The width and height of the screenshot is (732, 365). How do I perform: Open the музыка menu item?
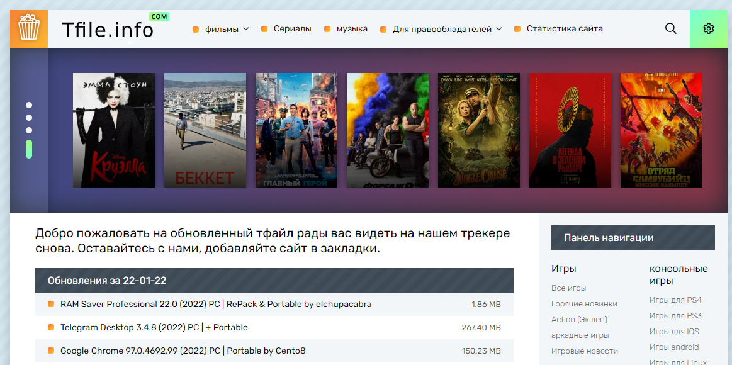352,28
